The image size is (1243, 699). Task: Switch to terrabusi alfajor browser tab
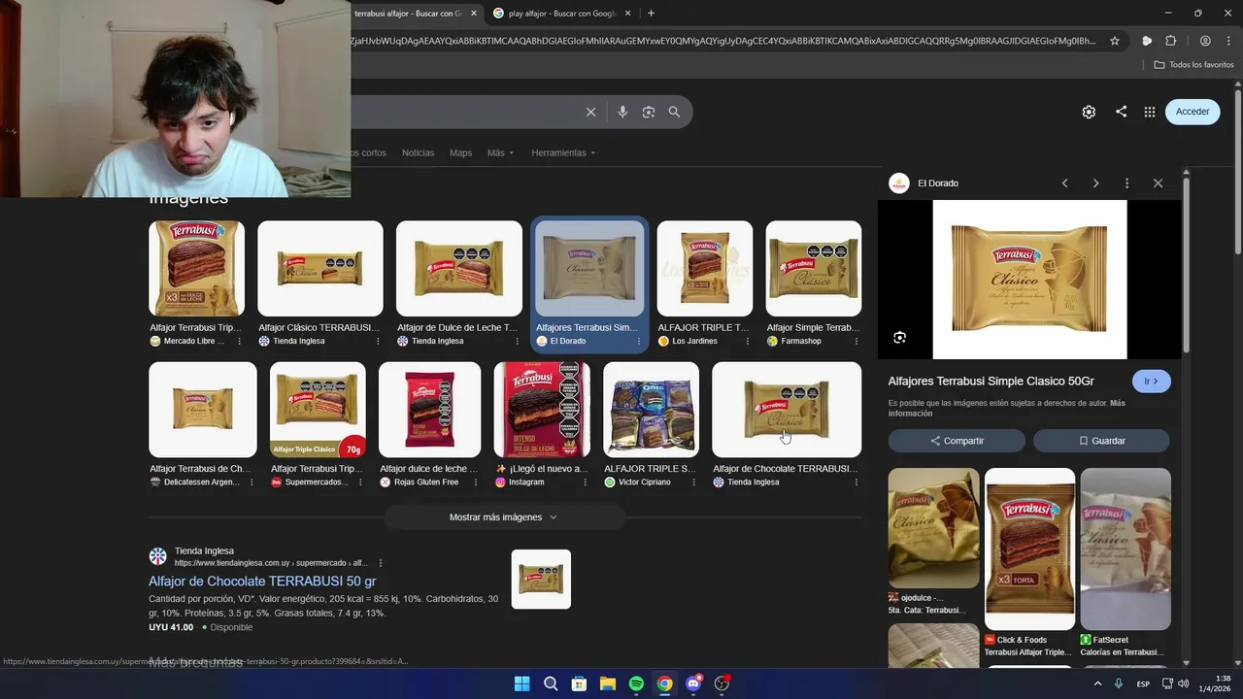point(408,14)
